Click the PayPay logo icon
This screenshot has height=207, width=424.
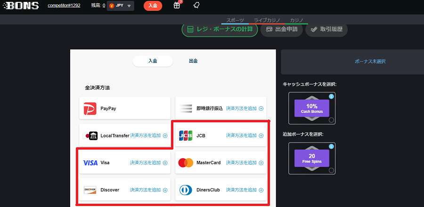tap(90, 109)
